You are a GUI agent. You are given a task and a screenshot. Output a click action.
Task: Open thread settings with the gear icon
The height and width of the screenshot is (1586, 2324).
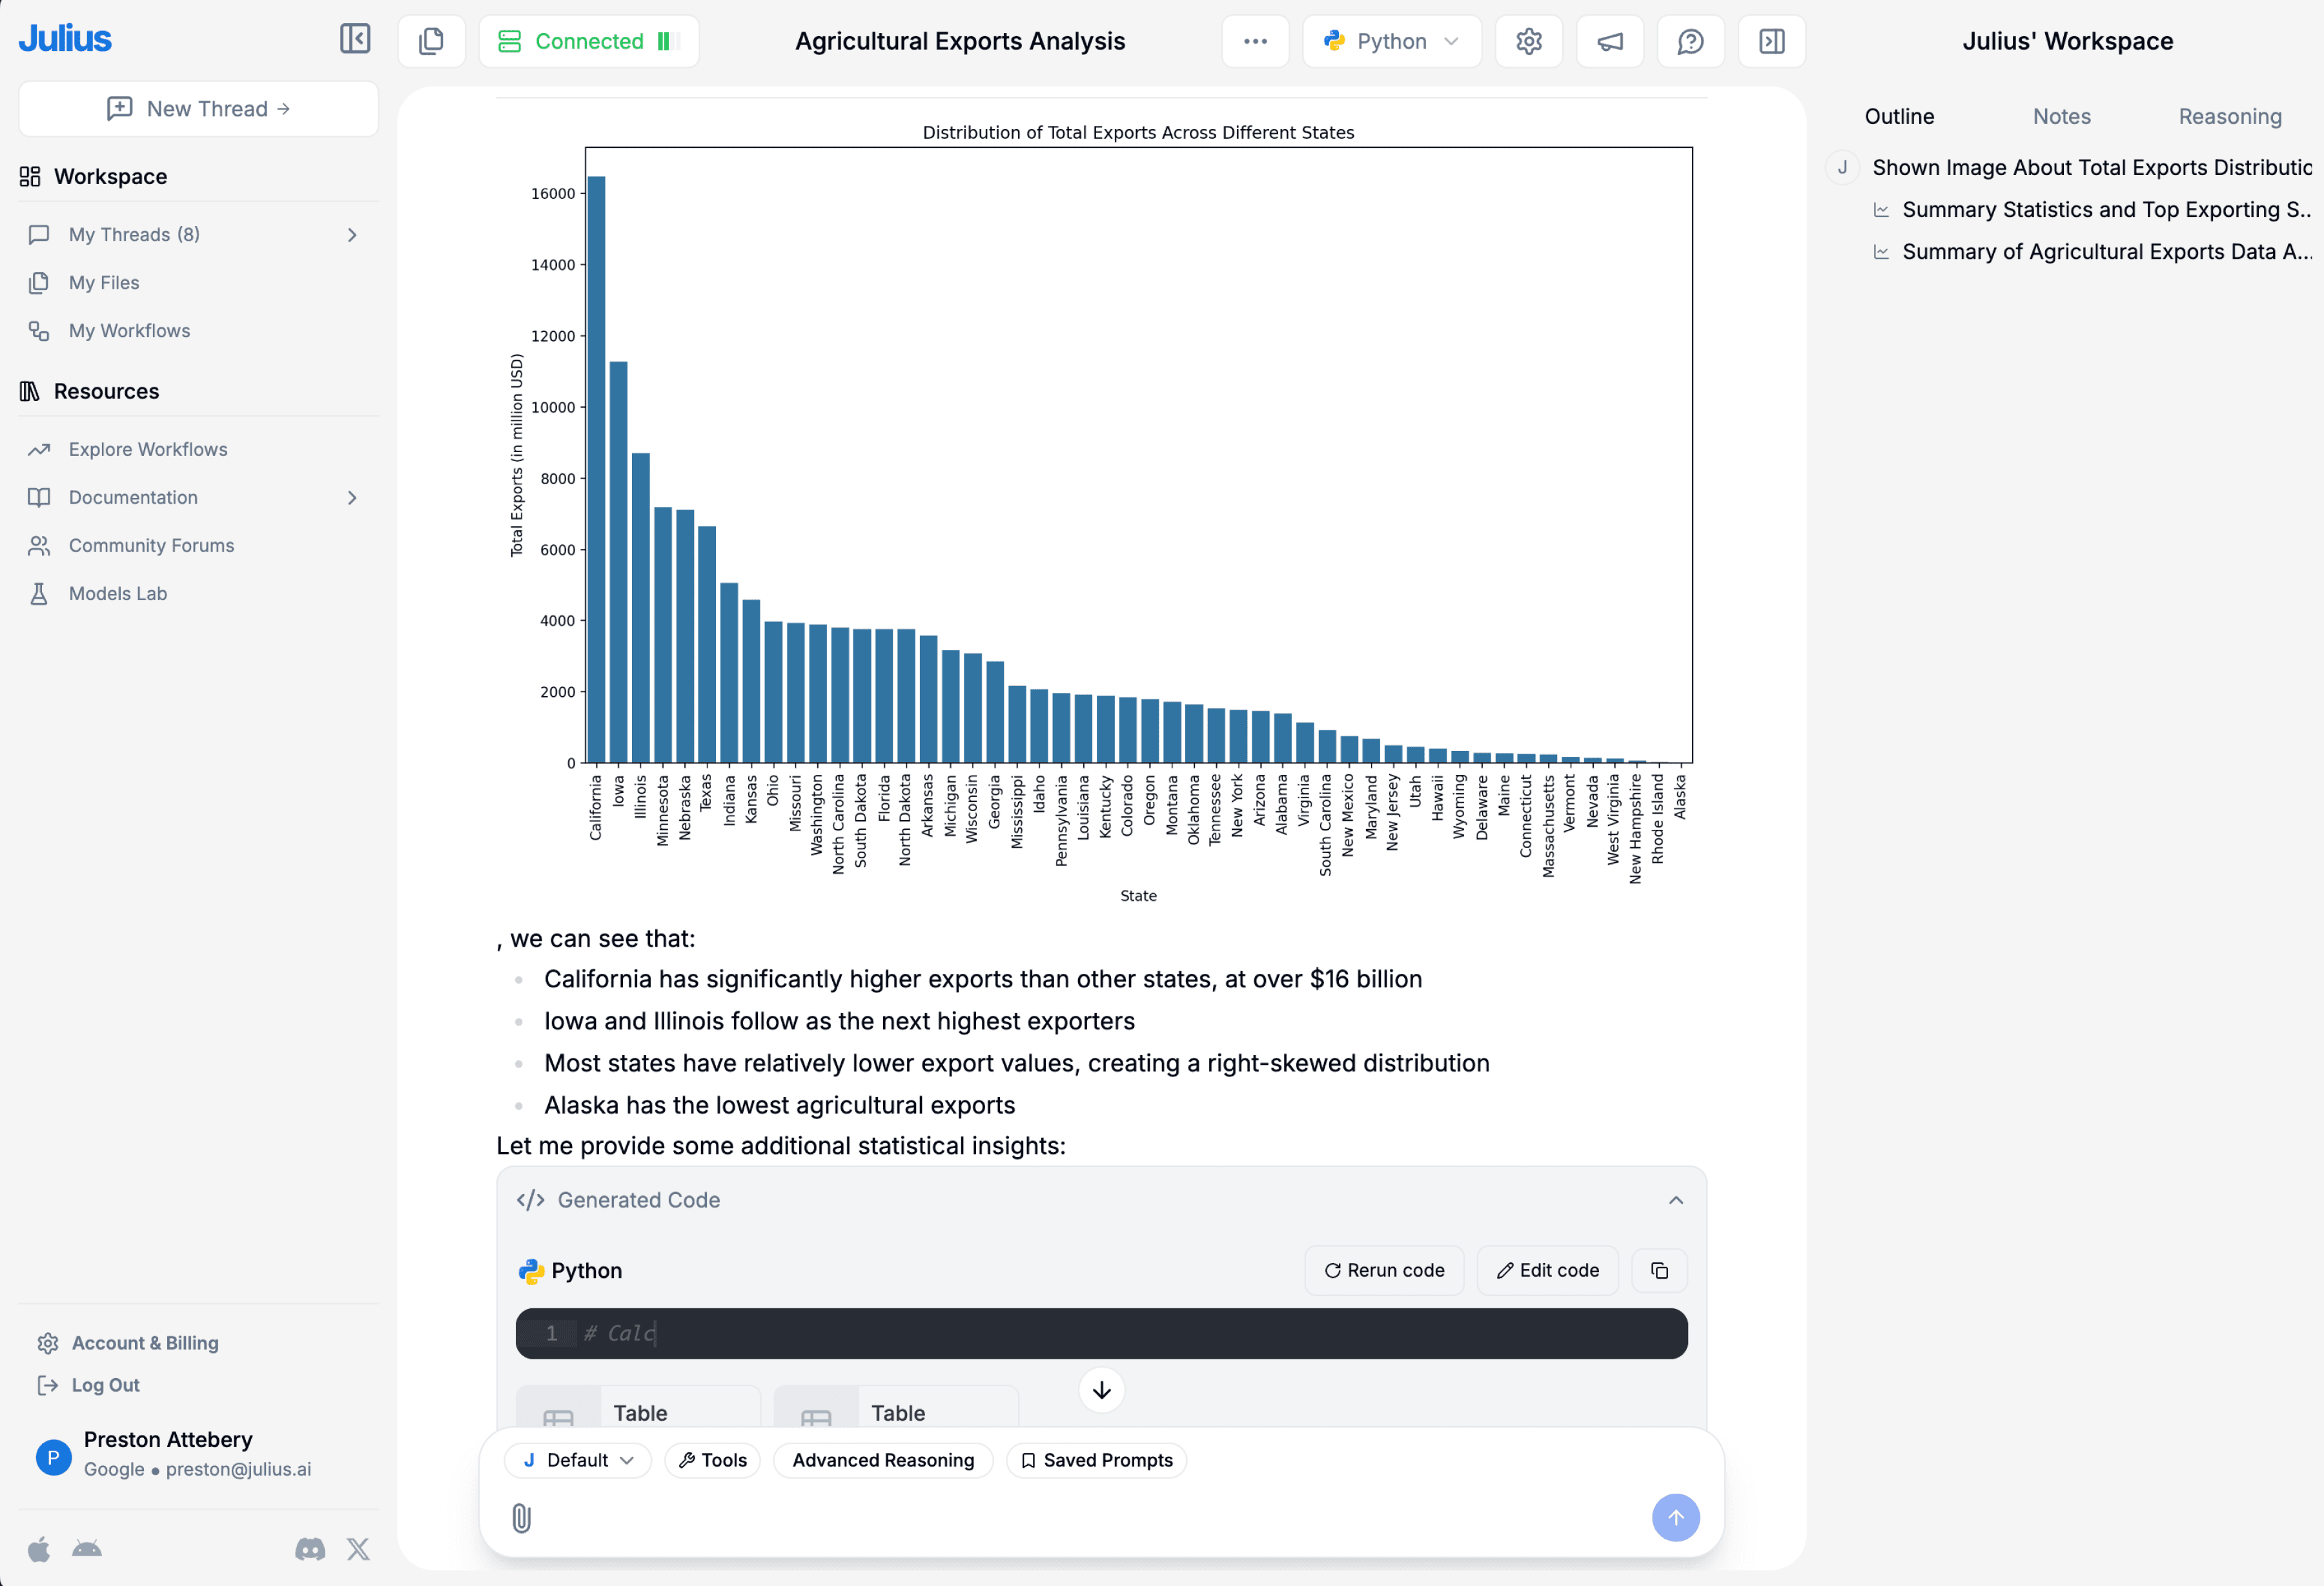(x=1528, y=41)
